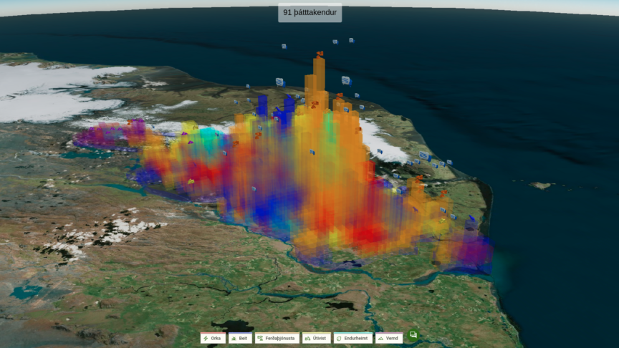Open the large comment marker right of tallest column
The height and width of the screenshot is (348, 619).
[346, 80]
